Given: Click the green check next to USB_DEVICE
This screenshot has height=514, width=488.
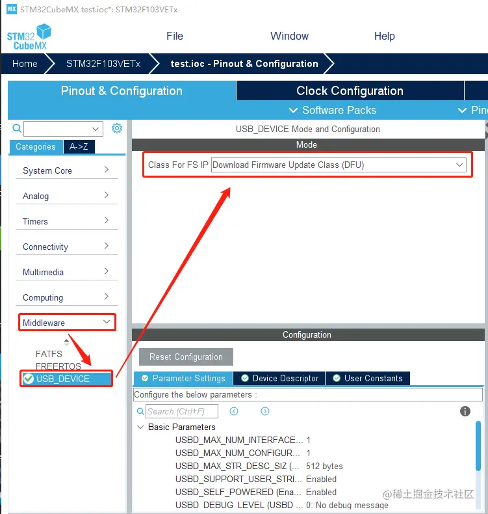Looking at the screenshot, I should [x=29, y=379].
